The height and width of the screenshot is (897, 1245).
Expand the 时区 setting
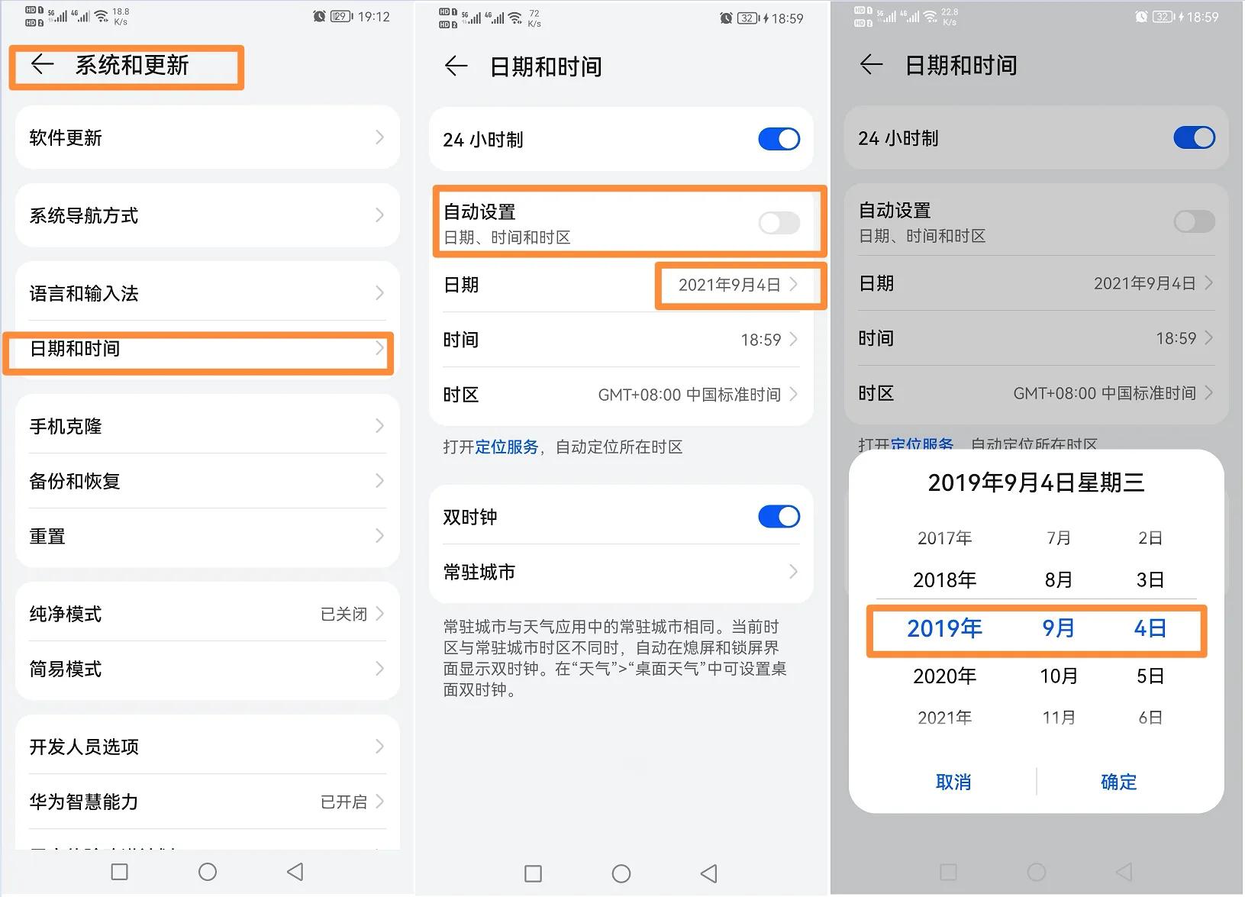click(x=620, y=395)
